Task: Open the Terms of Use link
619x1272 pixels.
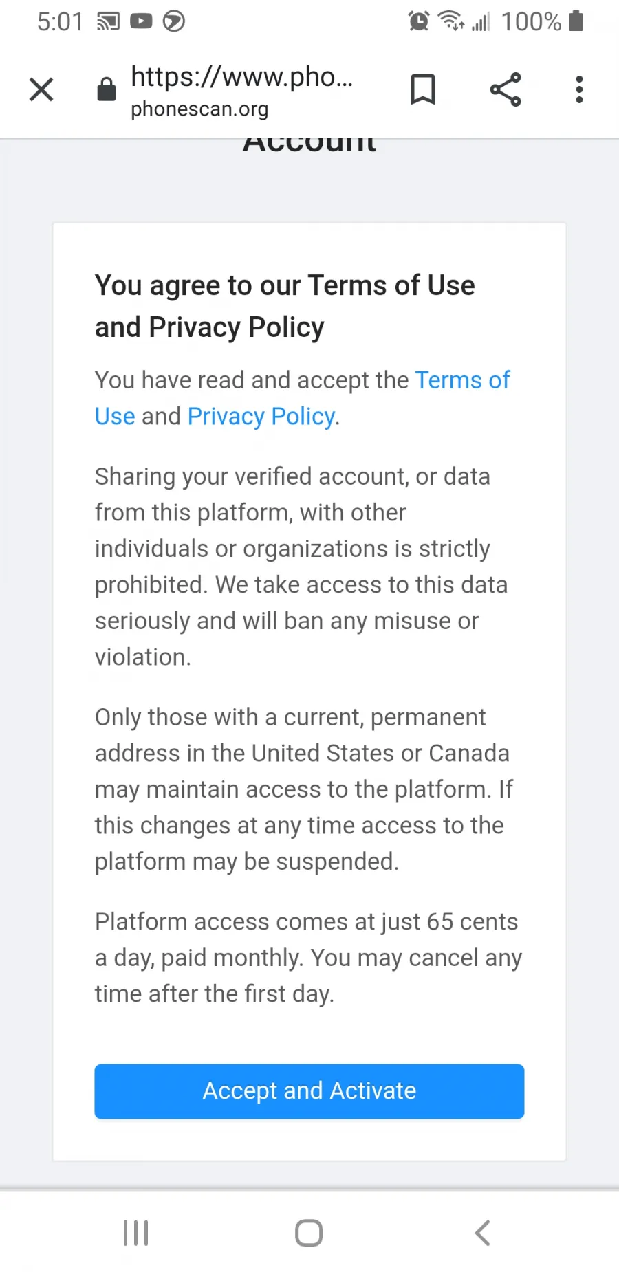Action: tap(303, 397)
